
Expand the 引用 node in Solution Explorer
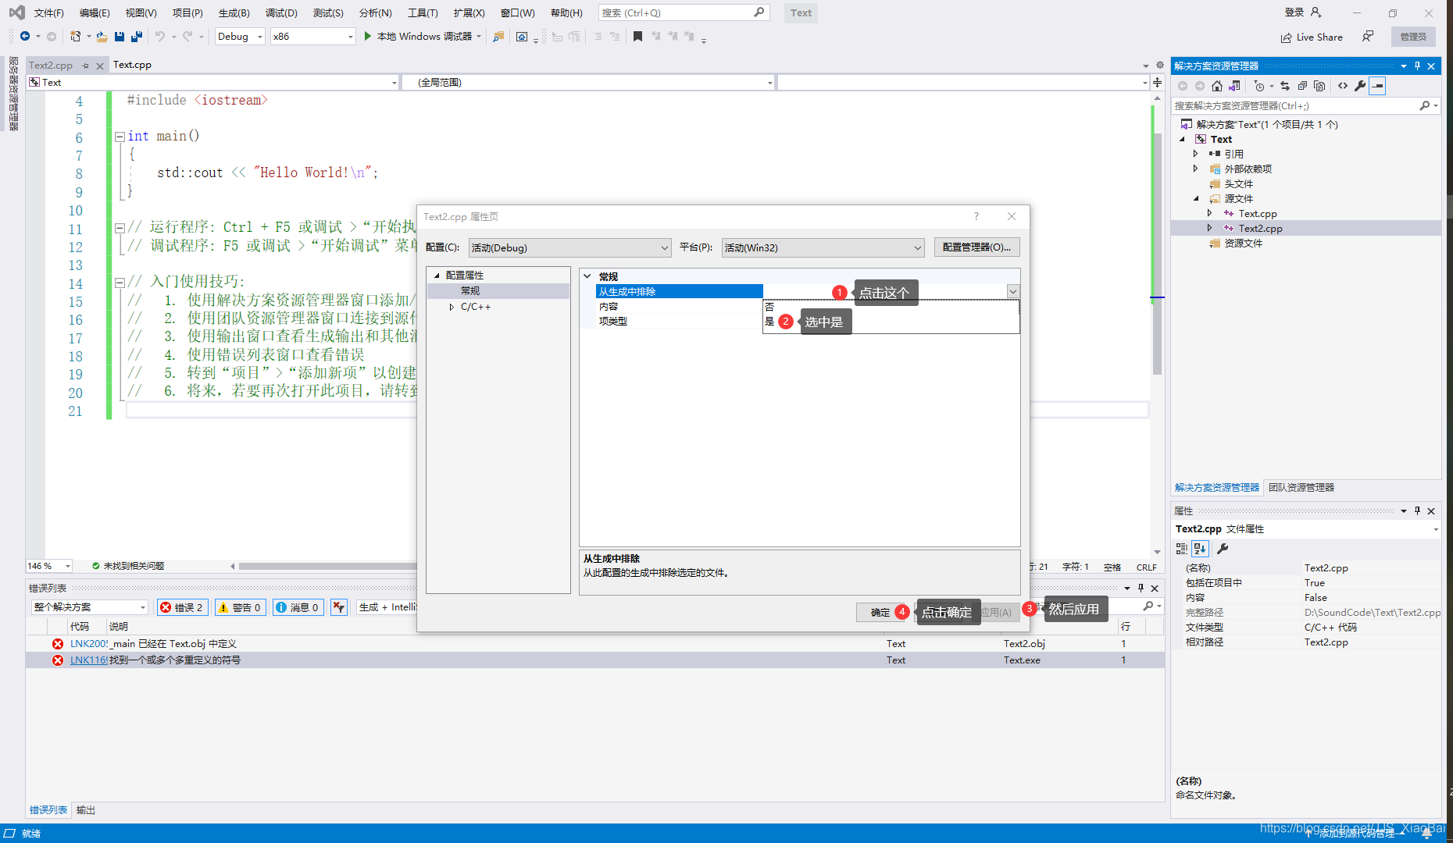click(1195, 154)
